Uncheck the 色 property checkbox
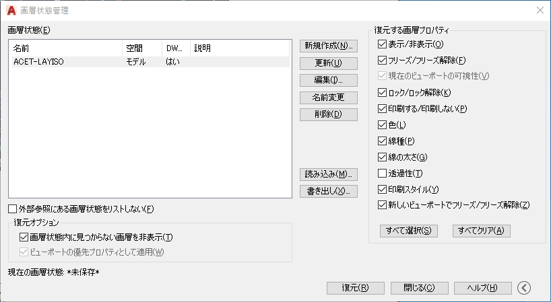Image resolution: width=551 pixels, height=302 pixels. [382, 125]
